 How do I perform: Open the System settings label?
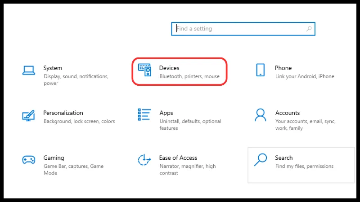click(x=53, y=68)
